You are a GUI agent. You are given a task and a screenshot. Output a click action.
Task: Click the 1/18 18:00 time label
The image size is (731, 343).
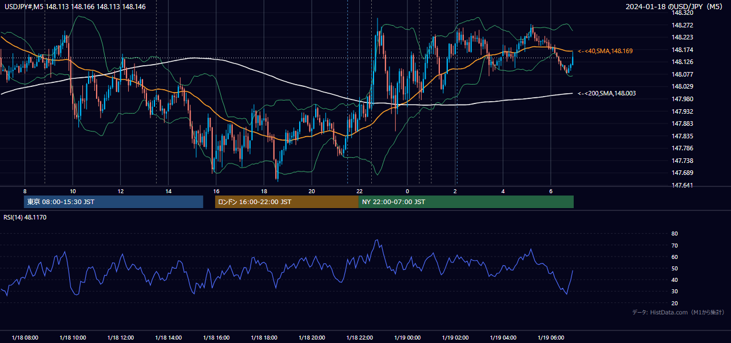point(264,338)
